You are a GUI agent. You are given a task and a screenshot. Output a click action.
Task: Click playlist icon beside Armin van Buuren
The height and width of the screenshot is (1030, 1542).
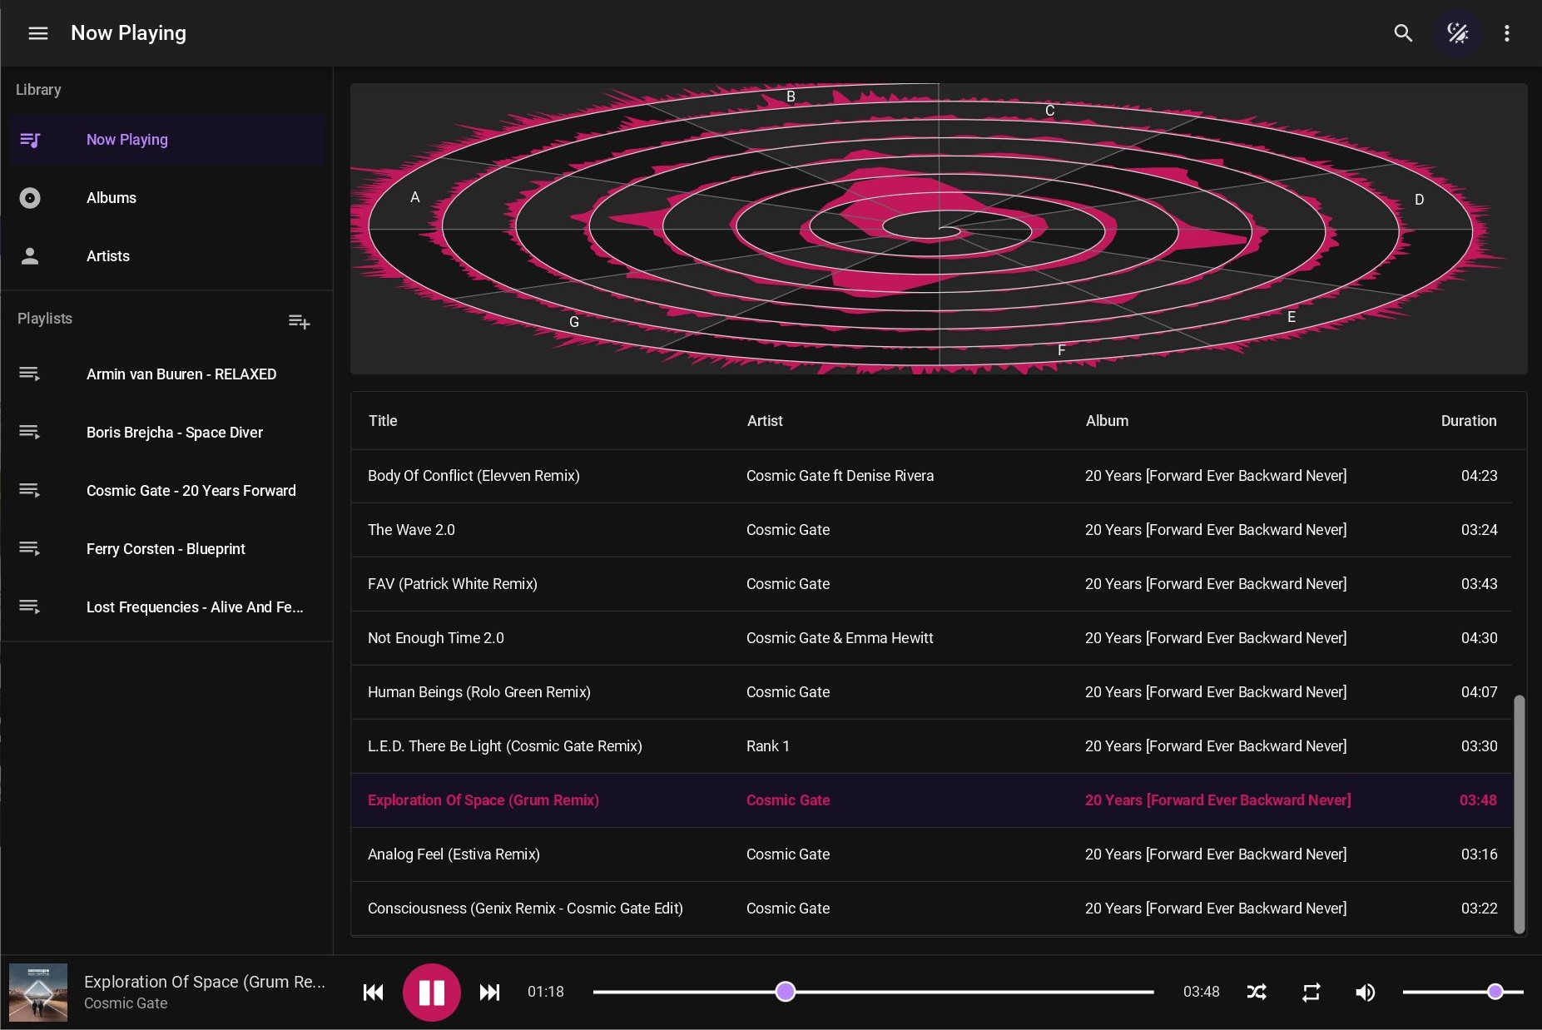30,374
